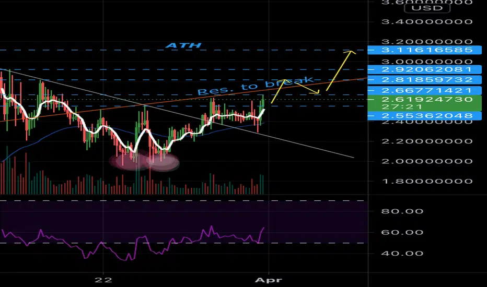Screen dimensions: 487x287
Task: Click the RSI 80.00 axis label
Action: [x=402, y=211]
